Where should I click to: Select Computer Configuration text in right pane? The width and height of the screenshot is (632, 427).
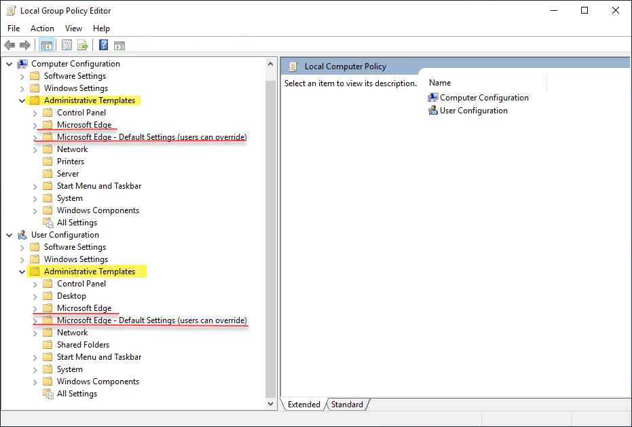point(484,98)
